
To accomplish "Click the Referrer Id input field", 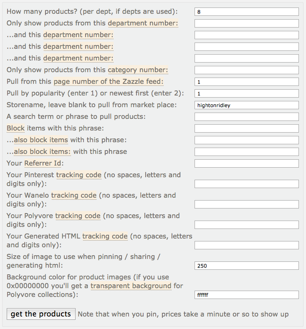I will pos(246,163).
